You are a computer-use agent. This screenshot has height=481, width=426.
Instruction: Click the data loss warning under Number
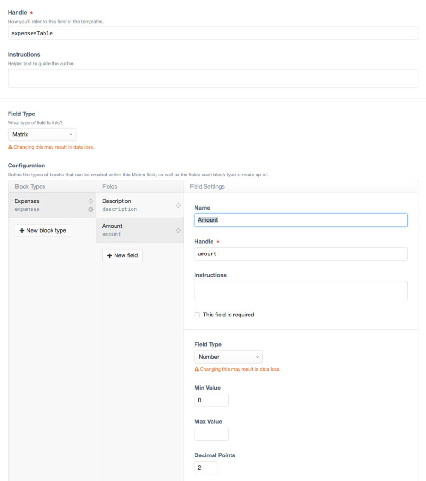coord(237,369)
